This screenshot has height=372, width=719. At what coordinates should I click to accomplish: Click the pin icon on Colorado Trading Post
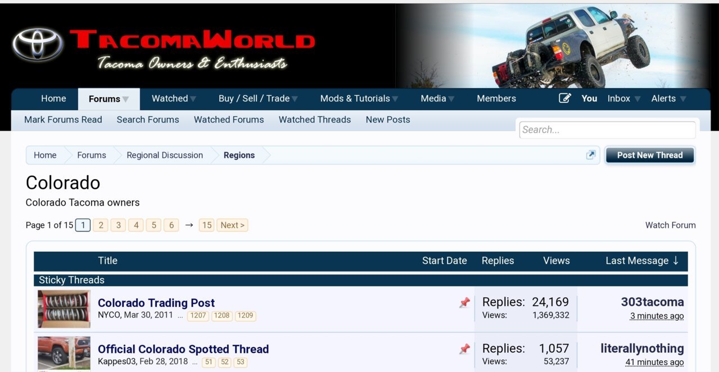click(464, 303)
